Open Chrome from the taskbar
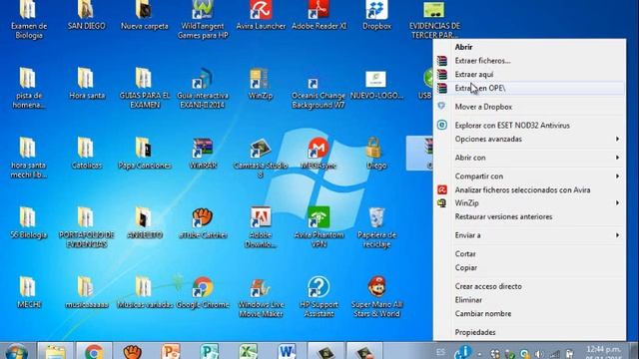 pos(94,351)
